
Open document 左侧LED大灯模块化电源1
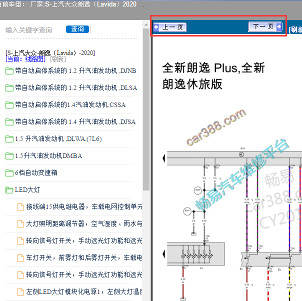84,291
